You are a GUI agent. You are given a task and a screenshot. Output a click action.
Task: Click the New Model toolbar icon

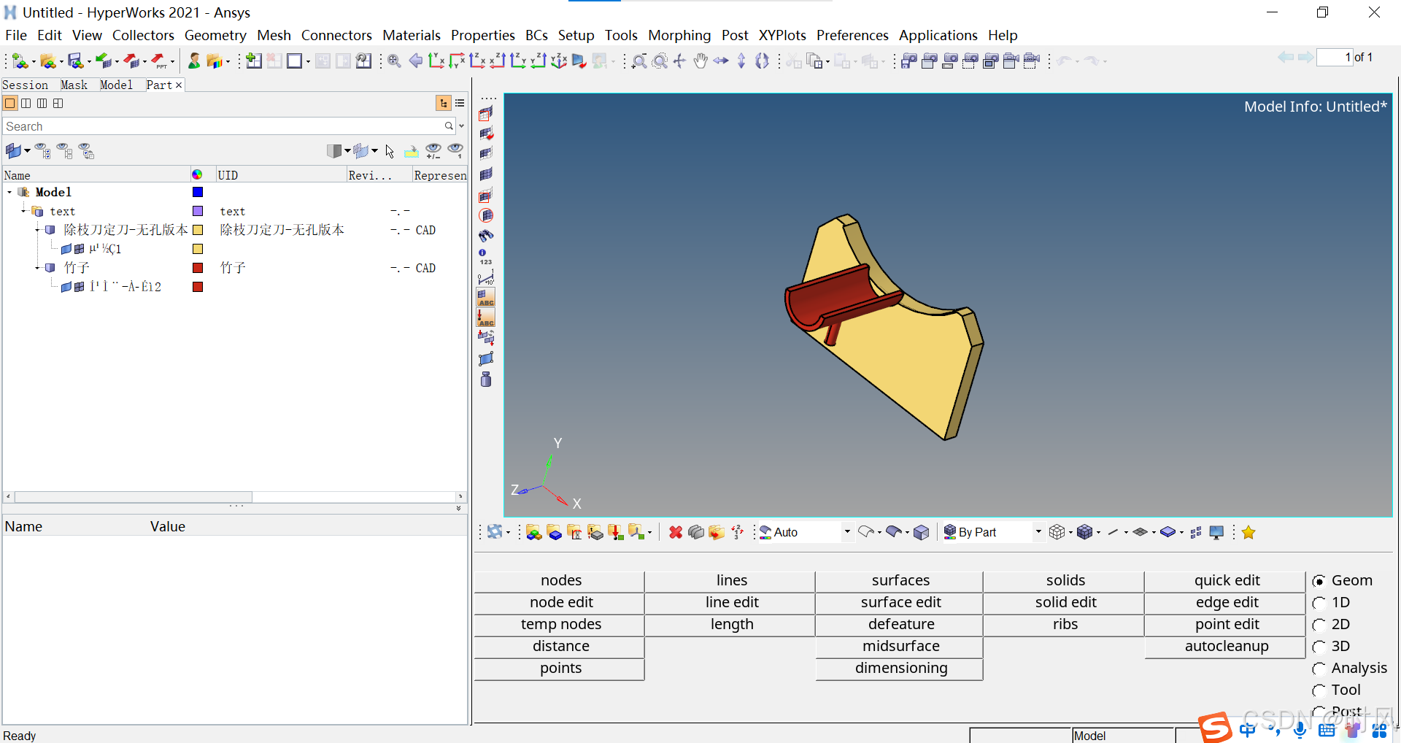click(x=20, y=61)
